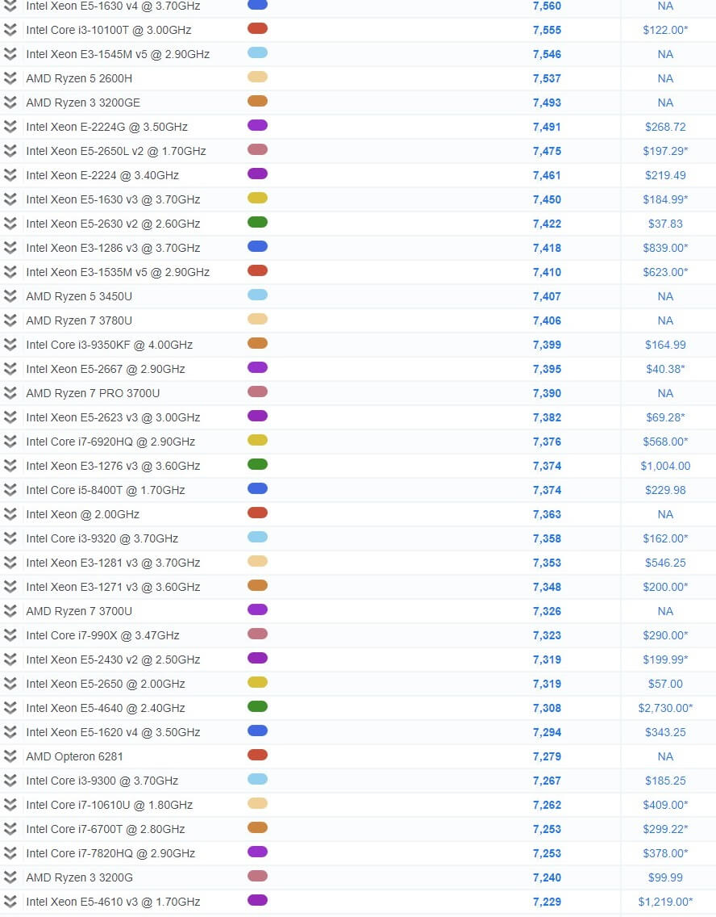
Task: Click the 7,418 score for Xeon E3-1286 v3
Action: pyautogui.click(x=547, y=248)
